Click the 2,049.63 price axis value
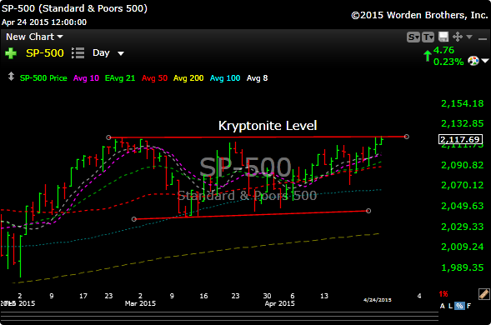This screenshot has width=491, height=325. [x=463, y=206]
